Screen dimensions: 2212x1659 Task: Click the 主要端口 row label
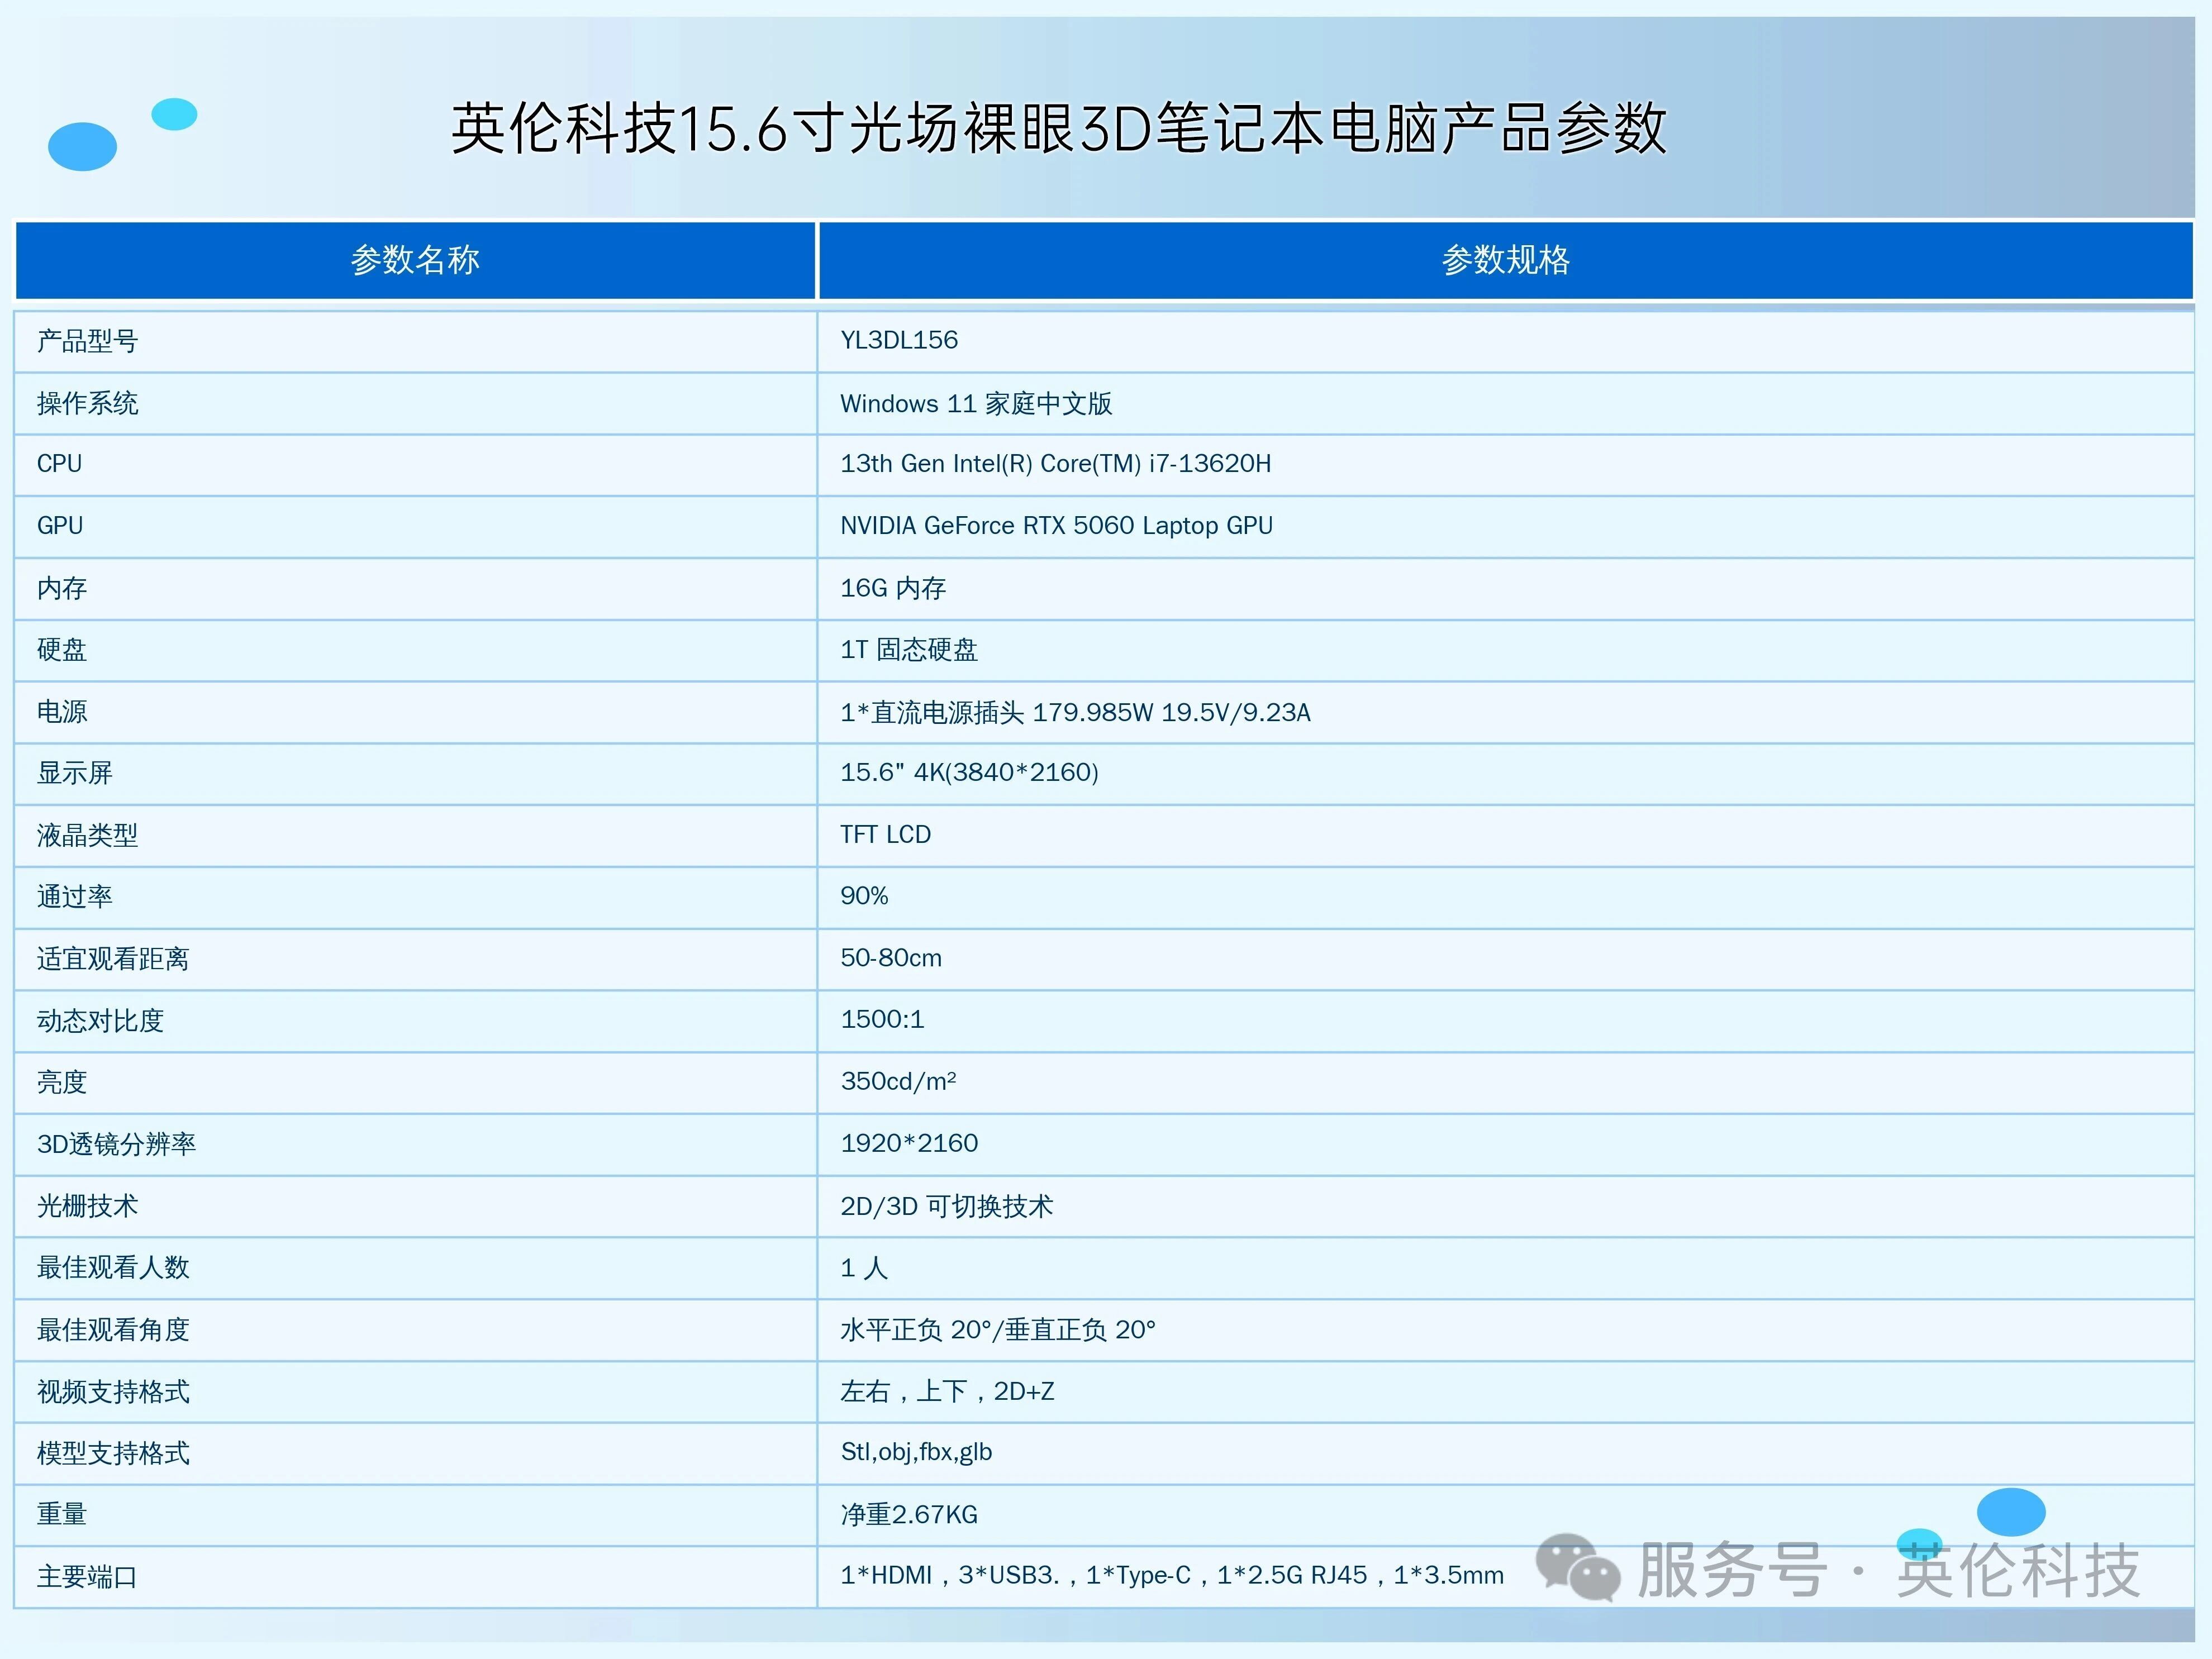(87, 1577)
